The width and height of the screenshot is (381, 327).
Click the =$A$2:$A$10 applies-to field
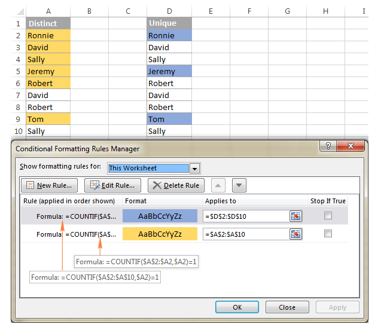pos(246,234)
